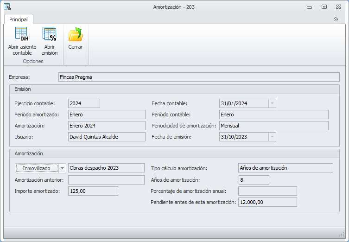This screenshot has height=242, width=349.
Task: Click the Ejercicio contable field 2024
Action: pos(84,103)
